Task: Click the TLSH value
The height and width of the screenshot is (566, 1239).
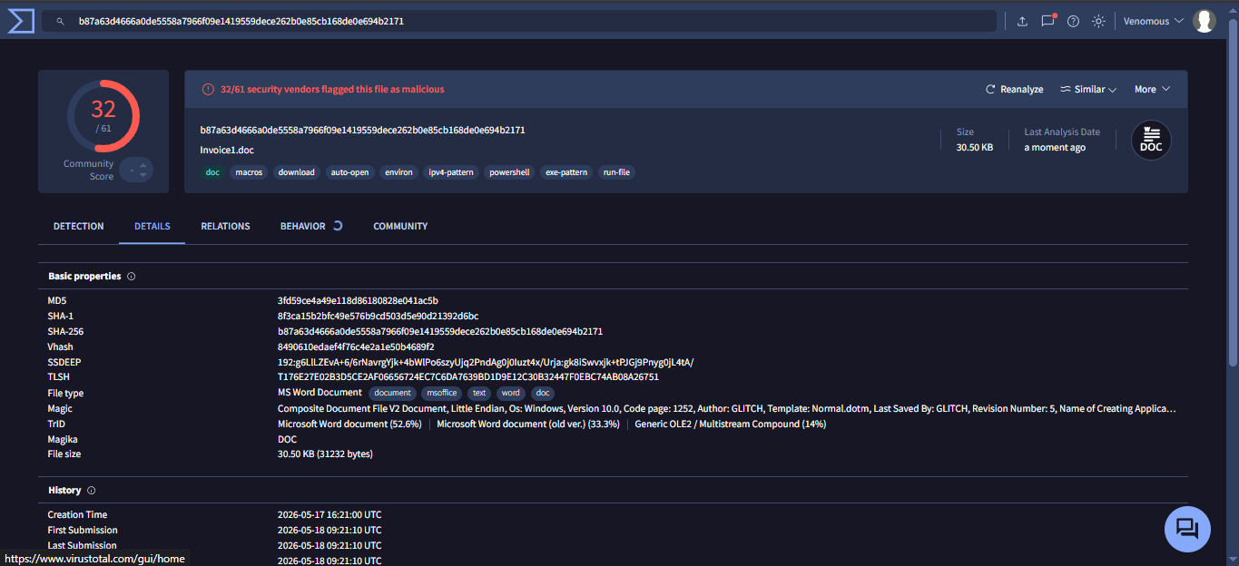Action: coord(468,376)
